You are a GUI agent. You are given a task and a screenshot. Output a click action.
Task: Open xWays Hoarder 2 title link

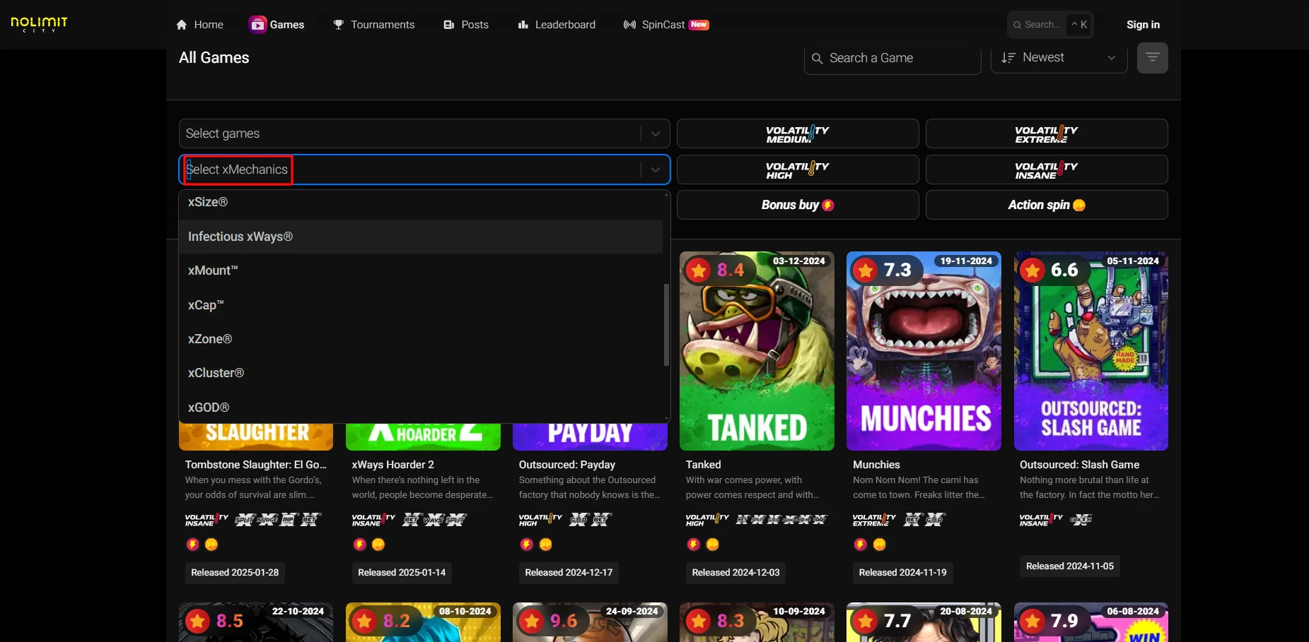pyautogui.click(x=393, y=465)
